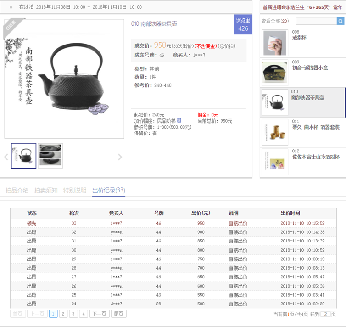This screenshot has width=346, height=327.
Task: Show previous thumbnail with left arrow
Action: pyautogui.click(x=6, y=157)
